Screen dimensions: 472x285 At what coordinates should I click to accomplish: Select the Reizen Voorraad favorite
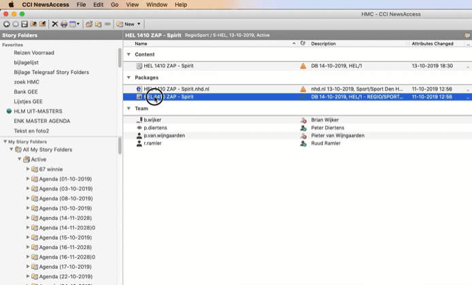pyautogui.click(x=34, y=53)
